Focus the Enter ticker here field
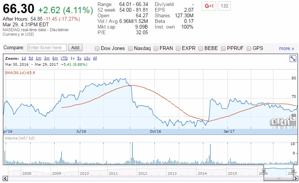Screen dimensions: 299x183 click(47, 48)
